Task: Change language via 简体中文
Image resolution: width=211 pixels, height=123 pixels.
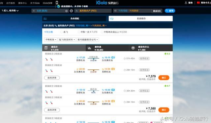Action: pos(205,3)
